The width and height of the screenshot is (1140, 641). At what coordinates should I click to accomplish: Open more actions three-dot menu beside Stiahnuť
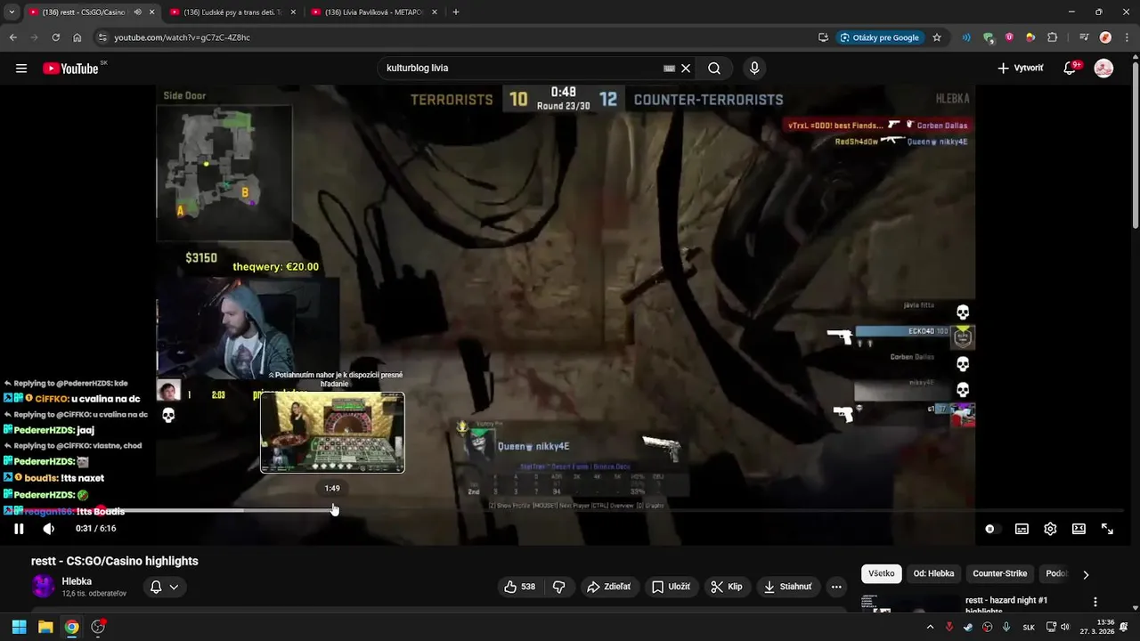[836, 587]
